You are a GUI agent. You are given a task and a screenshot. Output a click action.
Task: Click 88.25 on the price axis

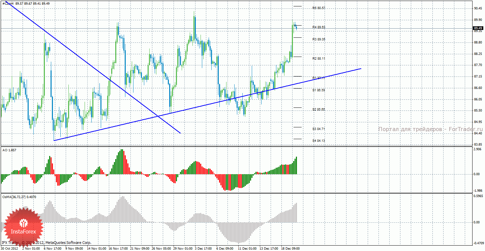coord(478,54)
